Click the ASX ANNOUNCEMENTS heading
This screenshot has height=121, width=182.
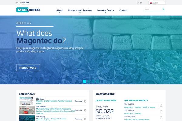point(136,100)
